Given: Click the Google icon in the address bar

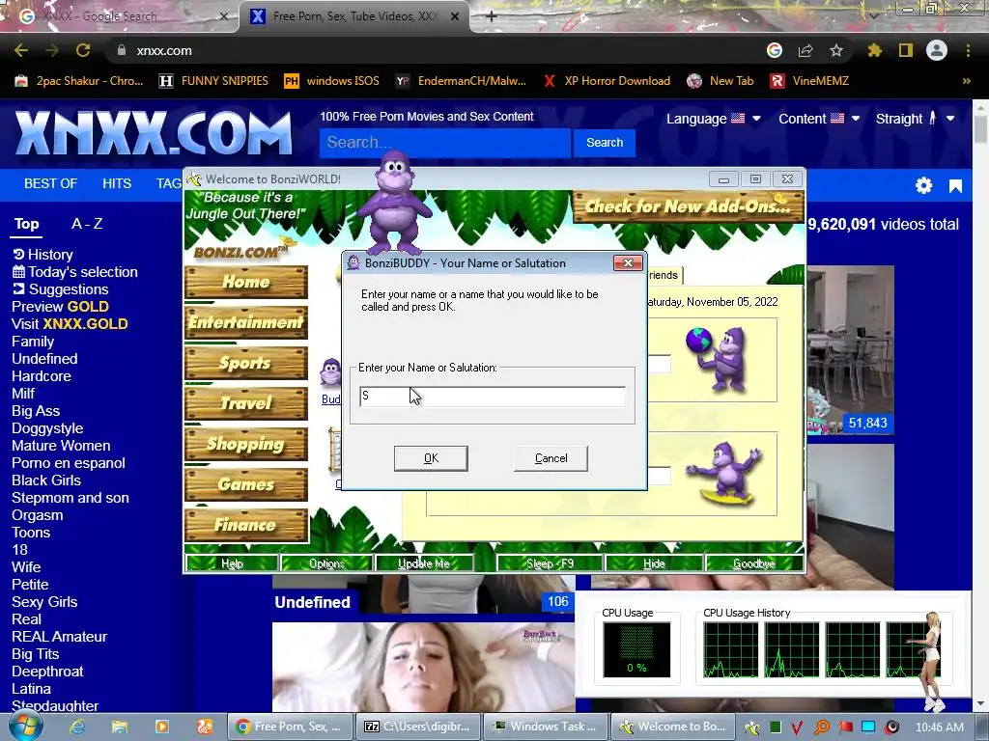Looking at the screenshot, I should tap(775, 50).
